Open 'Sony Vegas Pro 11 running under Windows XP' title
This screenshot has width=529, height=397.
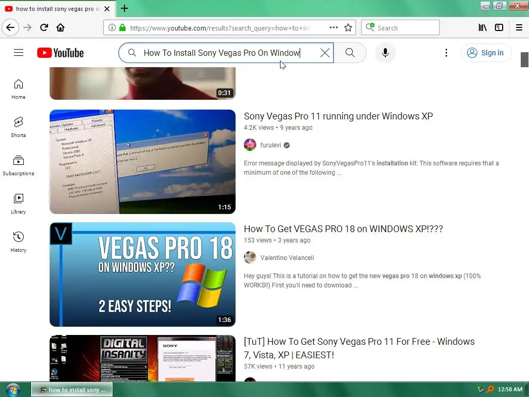pos(338,116)
